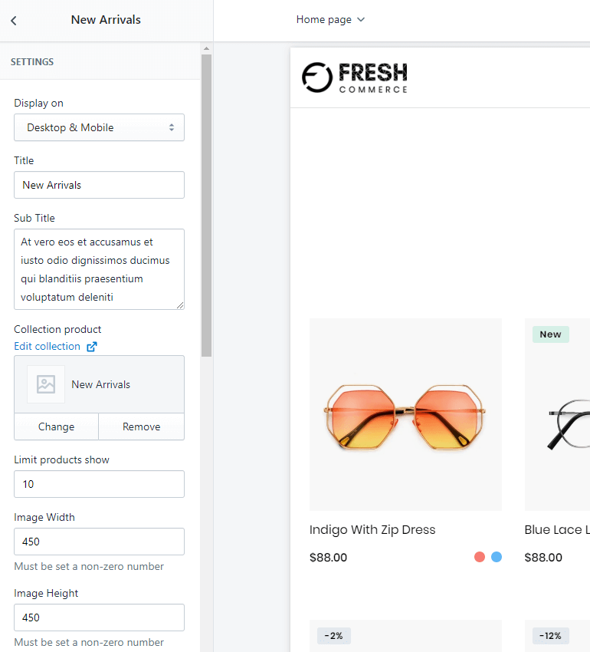This screenshot has height=652, width=590.
Task: Click the Change button for the collection
Action: point(55,426)
